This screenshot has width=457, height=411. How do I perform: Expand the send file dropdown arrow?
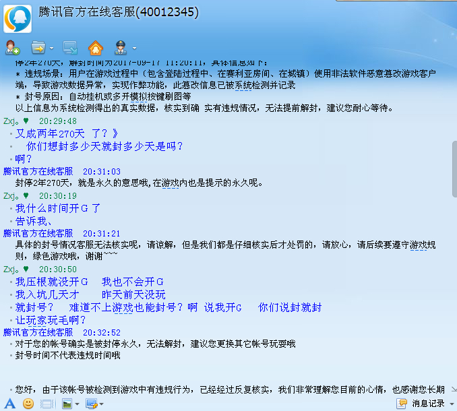tap(52, 48)
